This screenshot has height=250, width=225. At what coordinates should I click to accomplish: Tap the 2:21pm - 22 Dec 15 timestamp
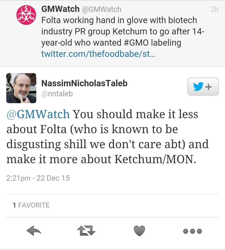(x=38, y=178)
